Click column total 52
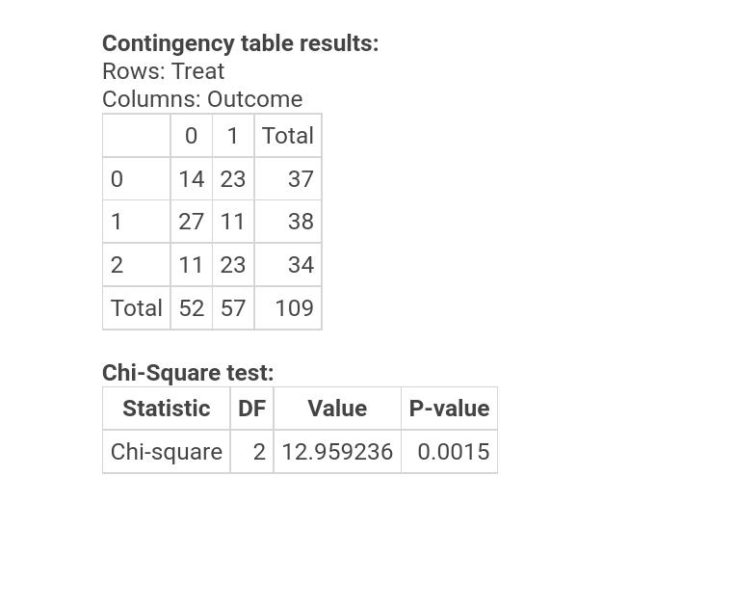The image size is (734, 608). [192, 308]
